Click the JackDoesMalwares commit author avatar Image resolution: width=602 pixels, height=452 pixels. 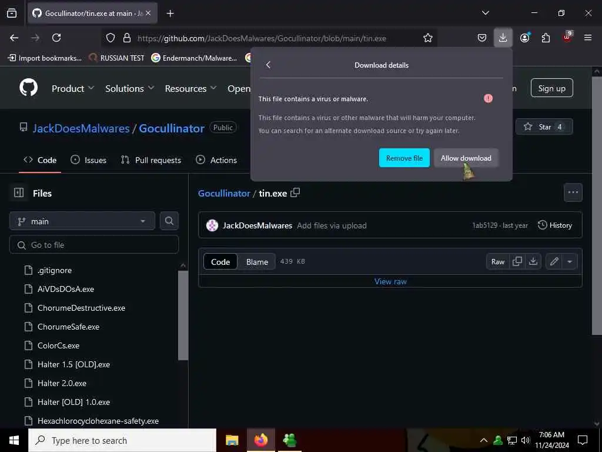(x=212, y=225)
